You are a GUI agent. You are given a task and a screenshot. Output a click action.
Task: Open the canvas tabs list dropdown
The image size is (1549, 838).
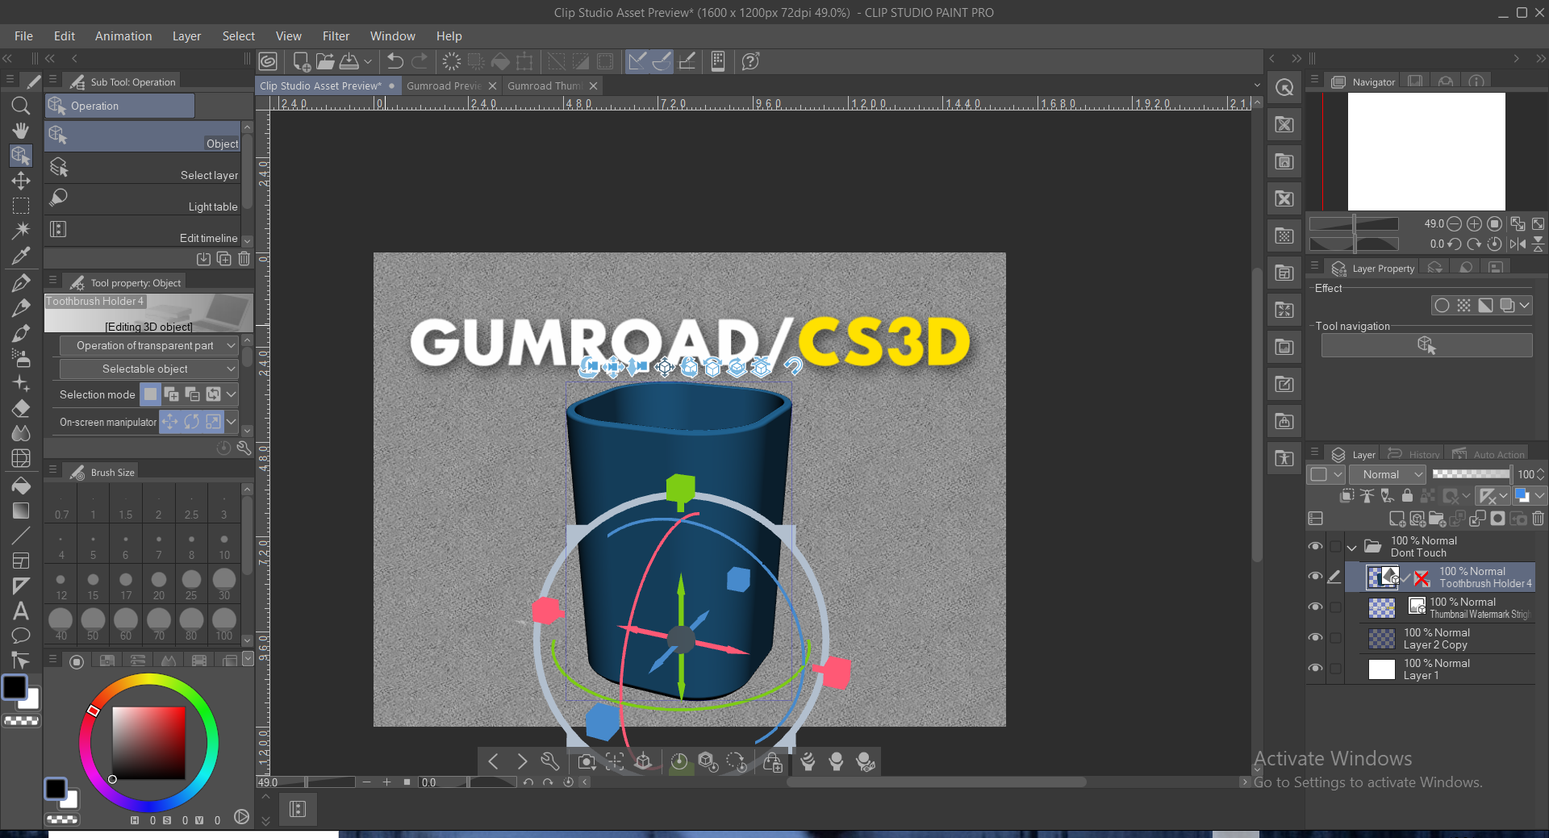point(1256,85)
